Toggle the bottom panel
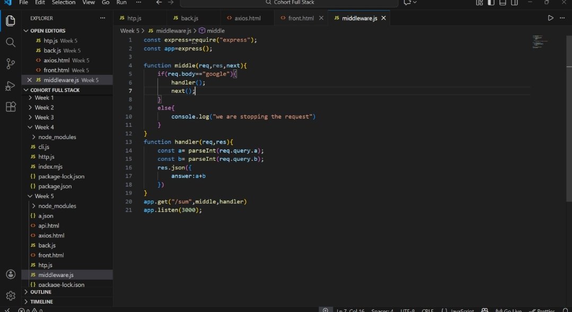572x312 pixels. tap(503, 3)
